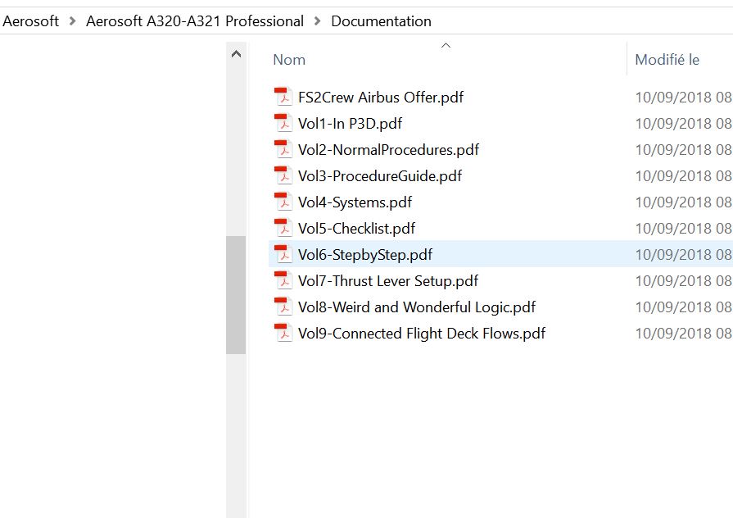Sort files by the Modifié le column header
Screen dimensions: 733x518
point(667,60)
